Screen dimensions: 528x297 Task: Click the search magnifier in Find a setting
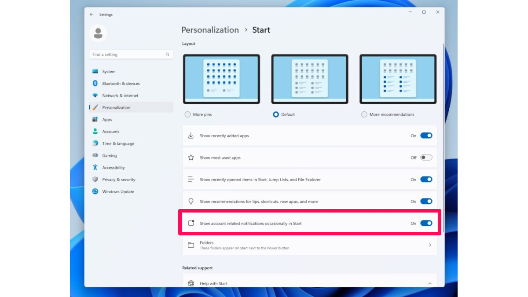click(x=167, y=54)
